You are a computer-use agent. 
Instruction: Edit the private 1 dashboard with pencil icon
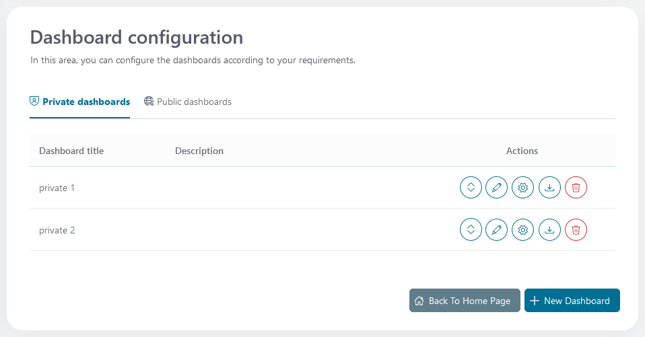click(497, 188)
